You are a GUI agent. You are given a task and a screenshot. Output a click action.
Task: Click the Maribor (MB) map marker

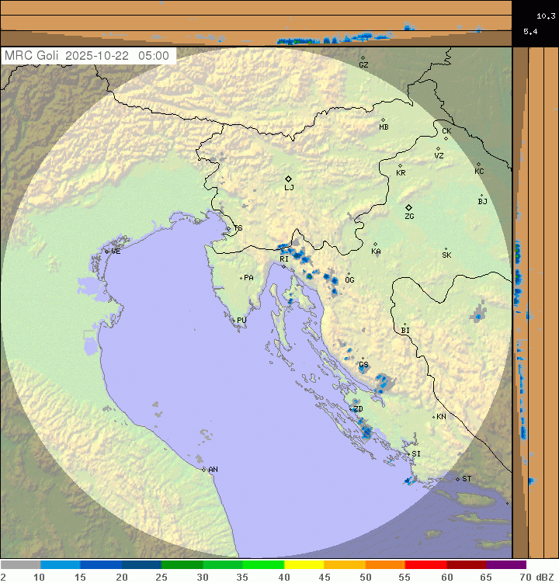click(x=383, y=120)
